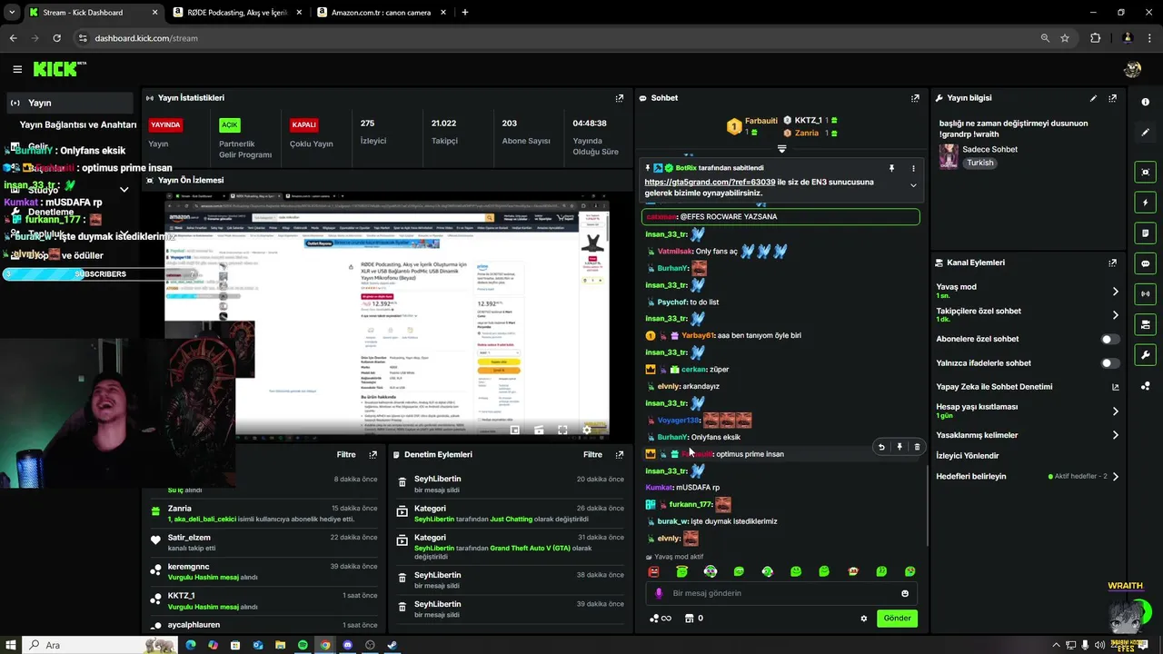Viewport: 1163px width, 654px height.
Task: Click the browser address bar
Action: 554,38
